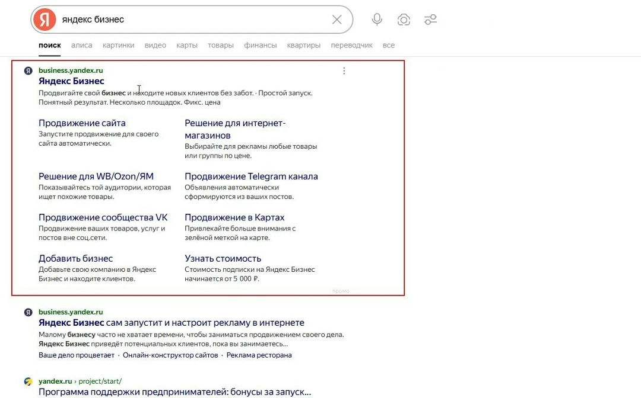Open 'Продвижение сообщества VK' sitelink
Screen dimensions: 641x398
click(103, 217)
